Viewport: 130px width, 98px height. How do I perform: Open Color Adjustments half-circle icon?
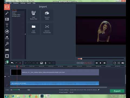coord(37,63)
